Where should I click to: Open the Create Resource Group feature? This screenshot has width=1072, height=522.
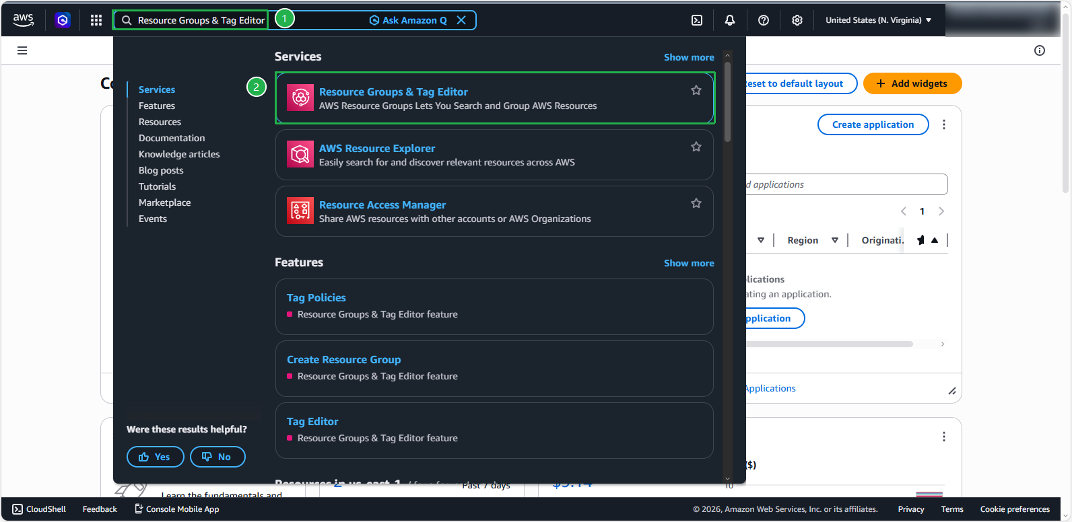(343, 359)
